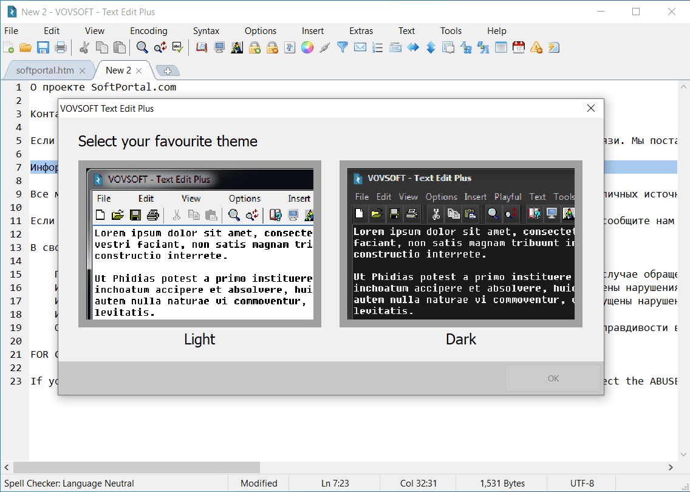Open the Options menu

[x=261, y=31]
